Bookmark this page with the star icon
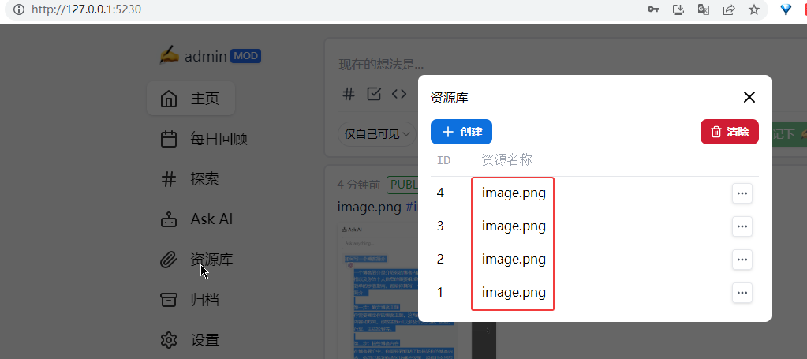This screenshot has height=359, width=807. (x=754, y=9)
